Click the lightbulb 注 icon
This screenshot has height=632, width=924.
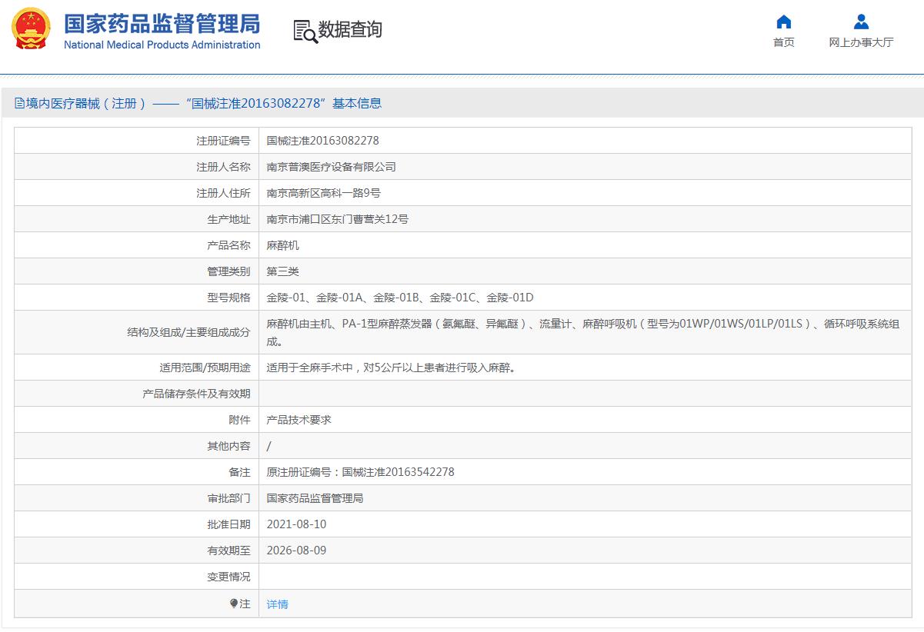(x=234, y=604)
